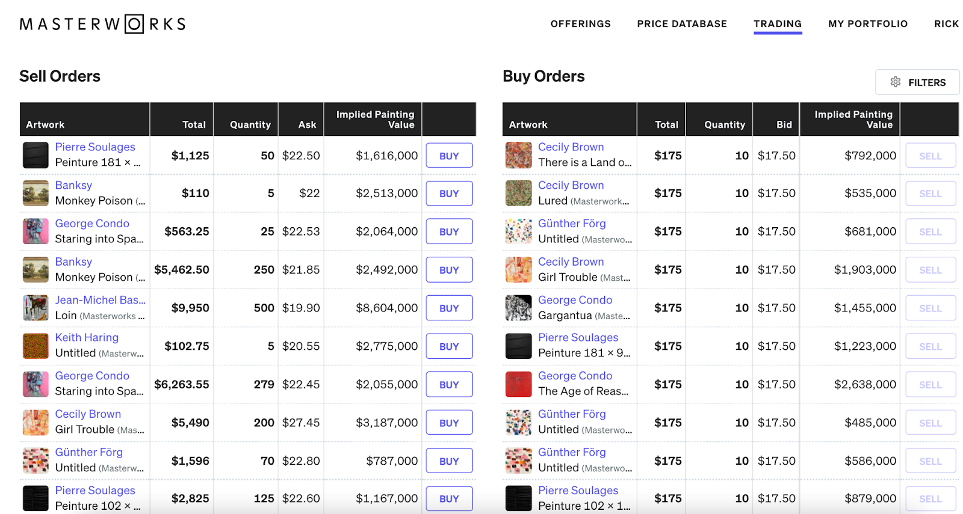Sell into George Condo The Age of Reason order
This screenshot has height=514, width=963.
pos(930,384)
